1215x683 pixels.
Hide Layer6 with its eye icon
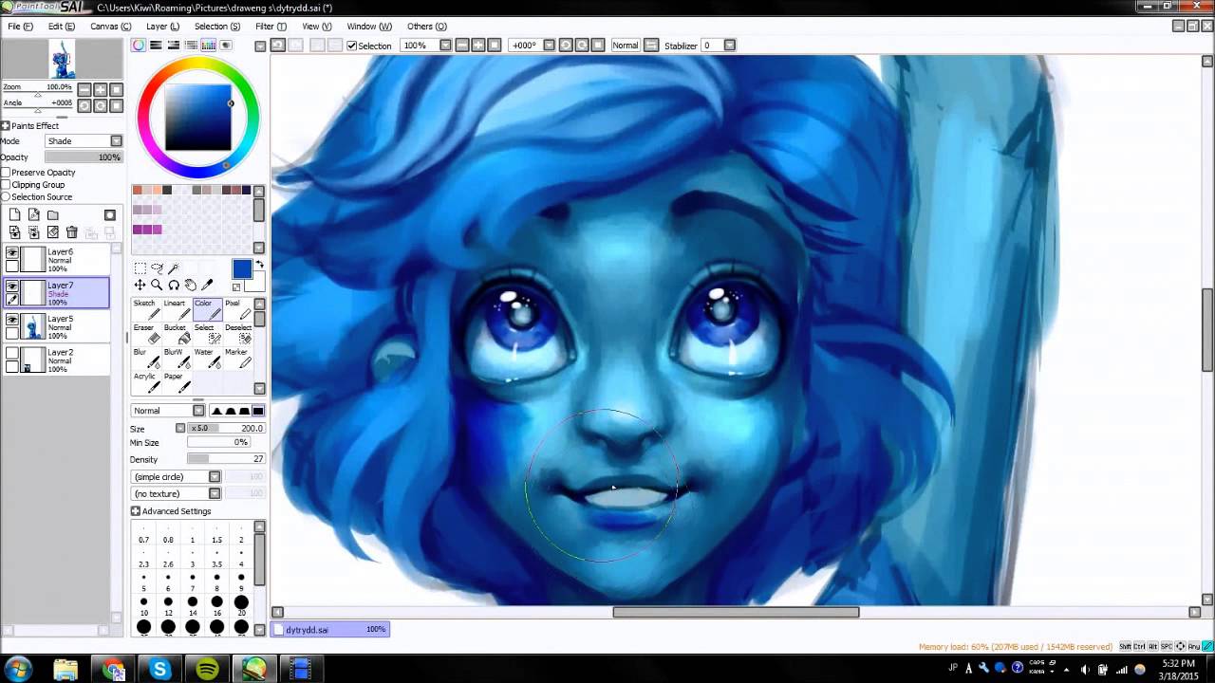(12, 253)
